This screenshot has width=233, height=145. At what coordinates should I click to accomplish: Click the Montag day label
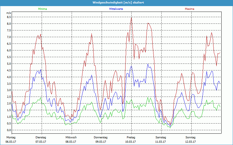[11, 137]
